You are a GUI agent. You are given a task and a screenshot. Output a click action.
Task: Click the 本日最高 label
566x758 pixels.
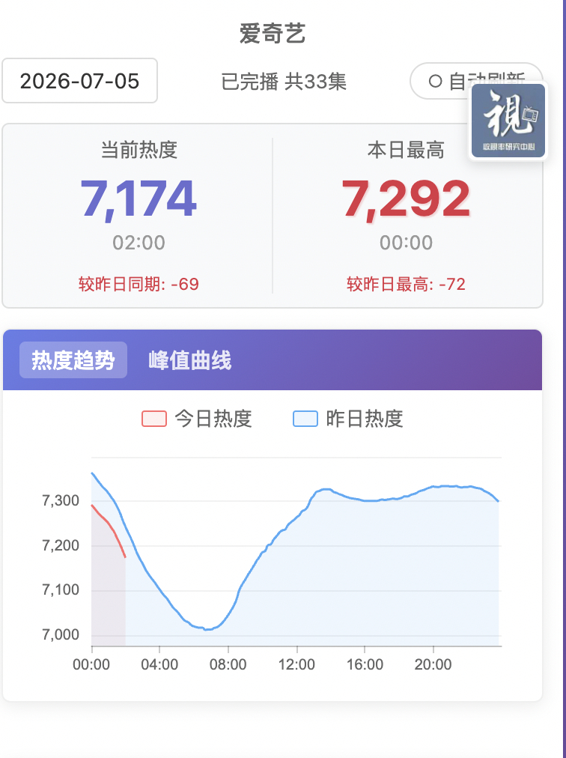(x=406, y=150)
